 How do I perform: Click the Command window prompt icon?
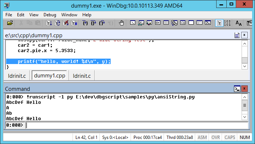[x=237, y=89]
